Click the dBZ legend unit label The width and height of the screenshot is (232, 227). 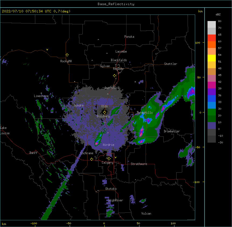click(x=218, y=15)
